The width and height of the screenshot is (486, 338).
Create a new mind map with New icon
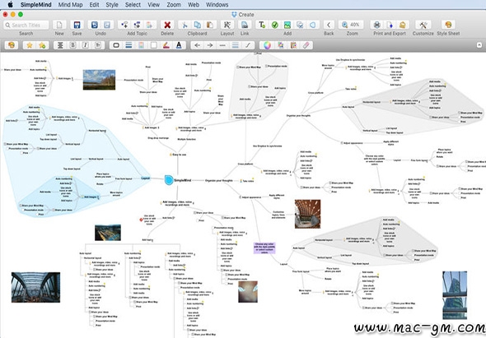(x=59, y=25)
